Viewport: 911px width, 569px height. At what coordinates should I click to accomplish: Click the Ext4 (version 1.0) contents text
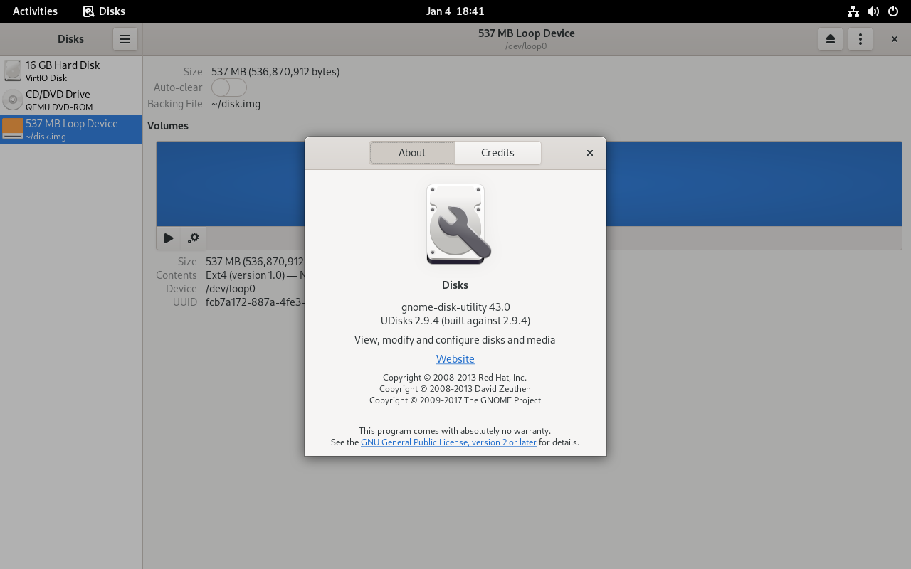pos(255,275)
